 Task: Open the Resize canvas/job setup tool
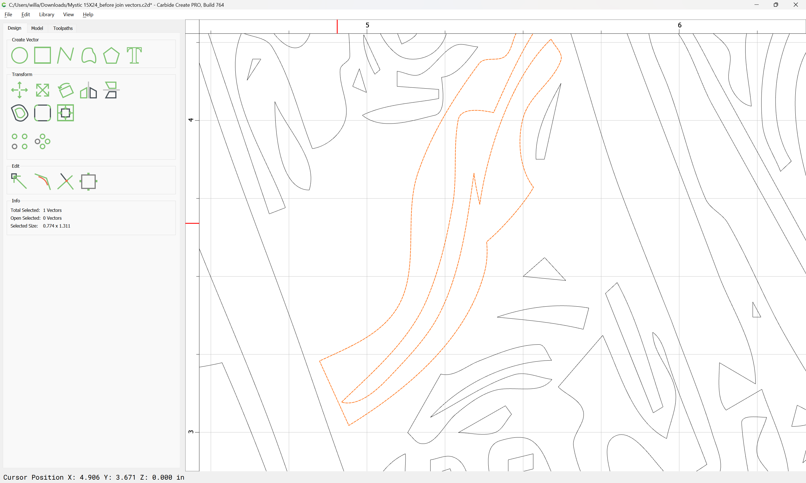point(88,182)
